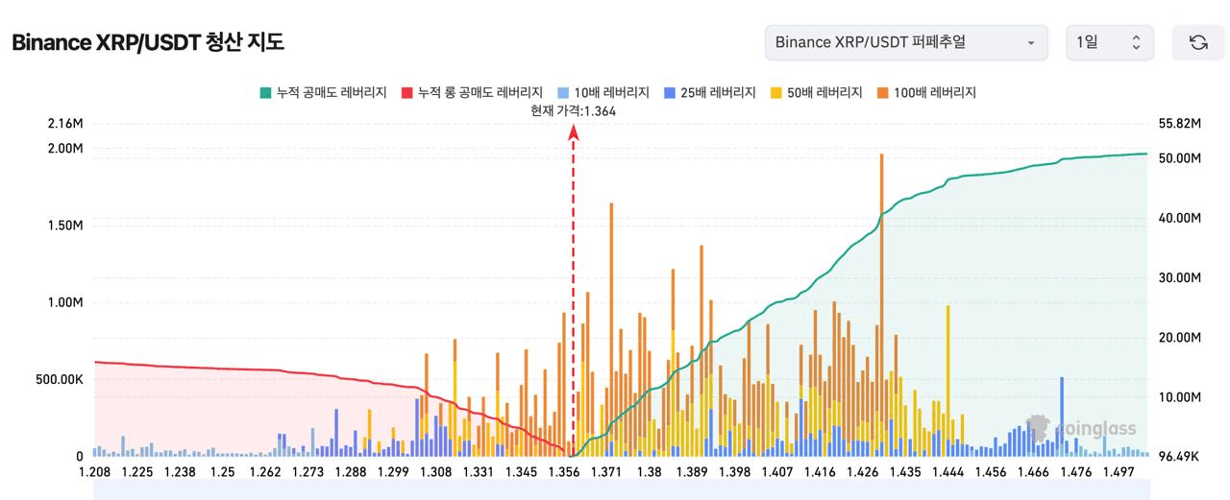Click the 96.49K right axis label
This screenshot has width=1230, height=500.
[1181, 457]
